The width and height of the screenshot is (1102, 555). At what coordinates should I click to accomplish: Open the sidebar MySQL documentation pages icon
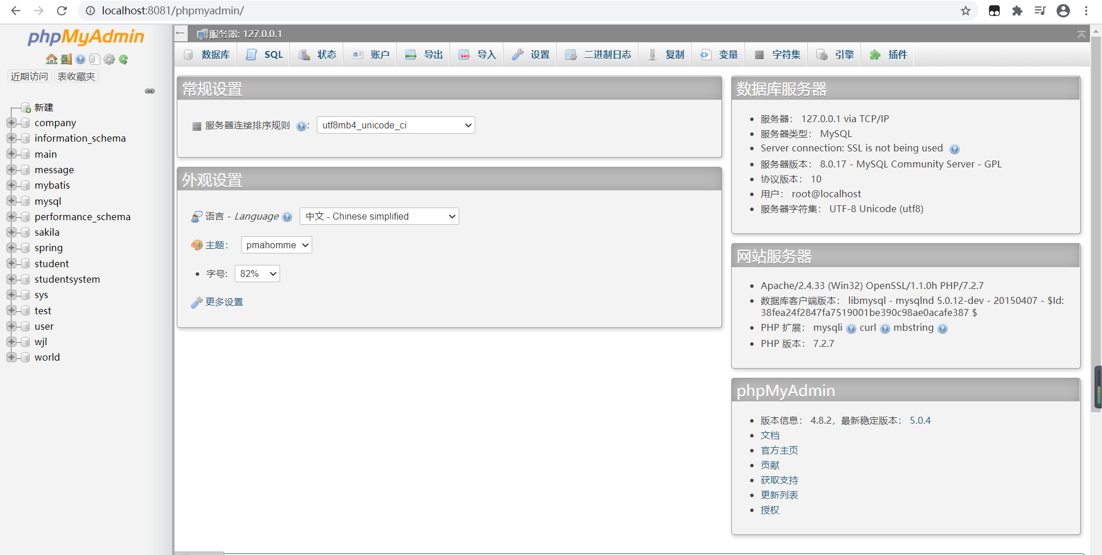[95, 59]
